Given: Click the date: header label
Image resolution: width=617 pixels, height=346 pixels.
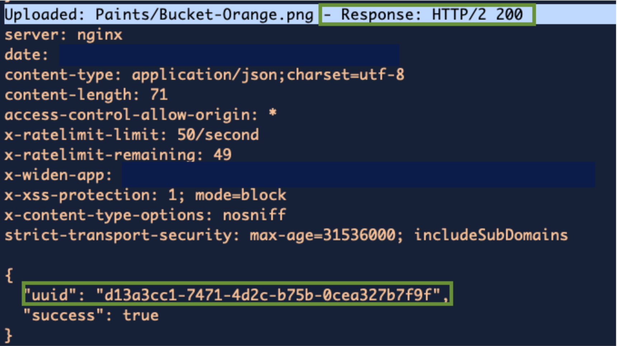Looking at the screenshot, I should [x=26, y=55].
